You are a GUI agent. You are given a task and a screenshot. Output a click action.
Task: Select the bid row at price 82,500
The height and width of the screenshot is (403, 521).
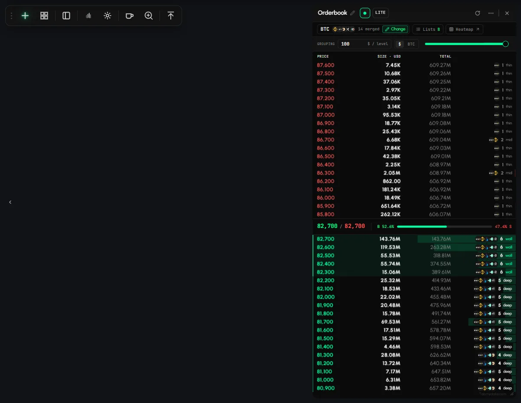click(x=414, y=255)
